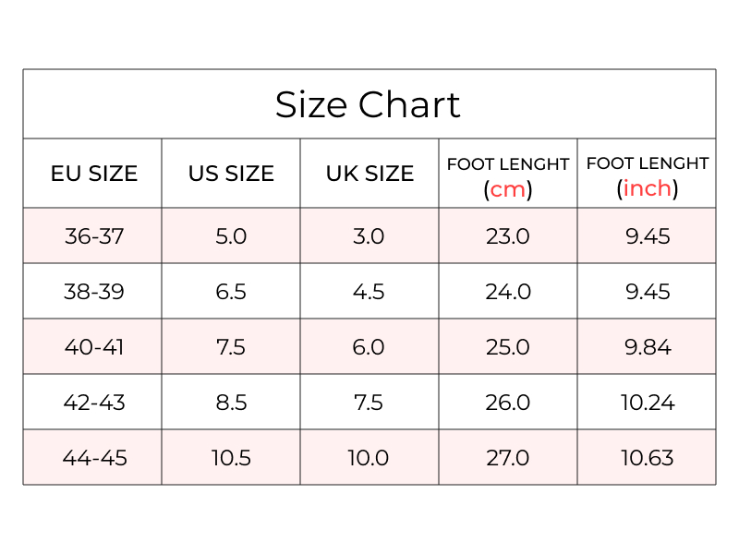739x554 pixels.
Task: Click the 23.0 cm foot length cell
Action: click(507, 236)
